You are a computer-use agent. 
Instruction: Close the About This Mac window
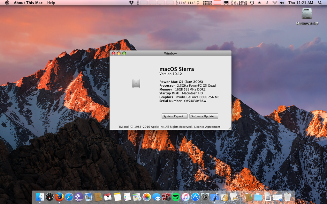[x=113, y=53]
